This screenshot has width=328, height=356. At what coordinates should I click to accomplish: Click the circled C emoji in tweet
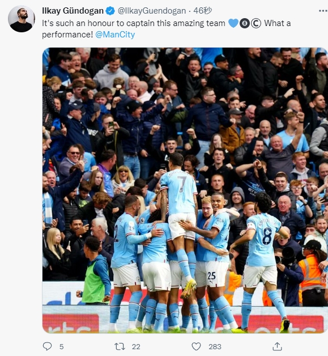click(256, 23)
